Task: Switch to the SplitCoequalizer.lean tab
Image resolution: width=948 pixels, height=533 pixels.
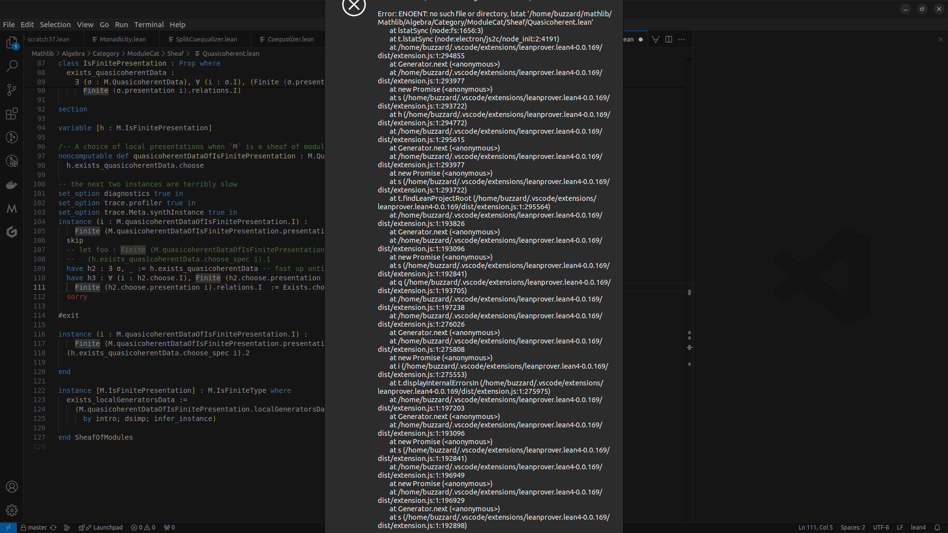Action: (x=206, y=39)
